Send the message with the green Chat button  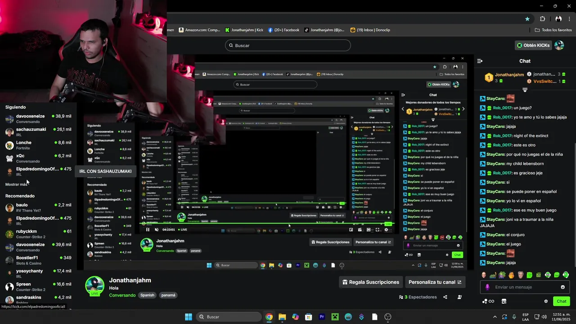[561, 301]
